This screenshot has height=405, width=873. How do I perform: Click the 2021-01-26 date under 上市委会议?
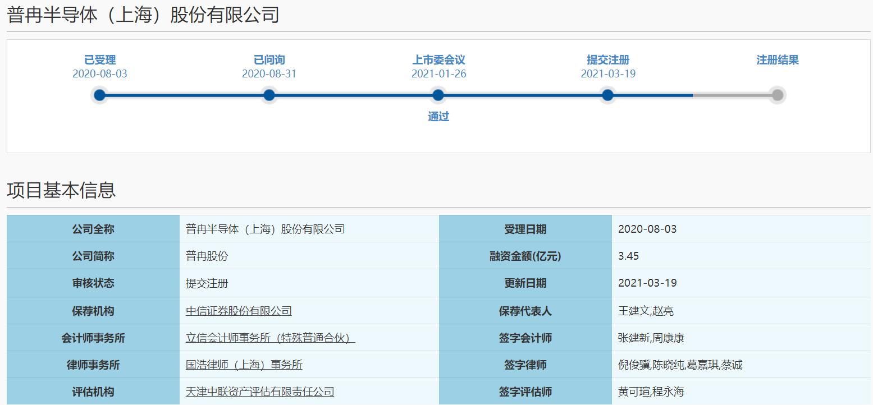click(x=438, y=74)
